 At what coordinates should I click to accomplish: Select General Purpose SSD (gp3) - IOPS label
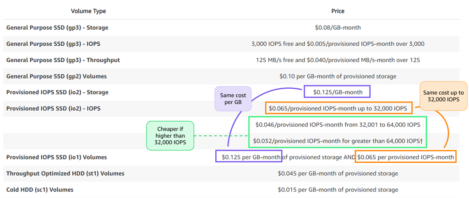(x=53, y=44)
